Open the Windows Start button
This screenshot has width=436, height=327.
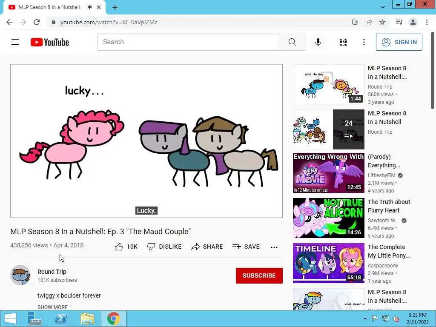tap(11, 318)
